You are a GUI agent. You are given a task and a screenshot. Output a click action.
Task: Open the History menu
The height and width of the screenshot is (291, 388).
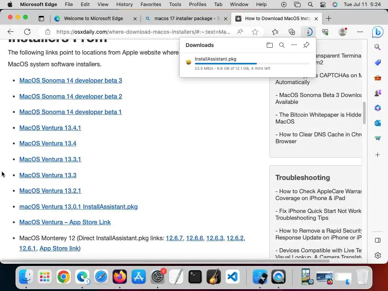124,5
